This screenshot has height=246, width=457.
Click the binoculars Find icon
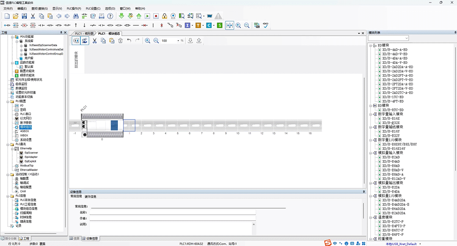76,16
